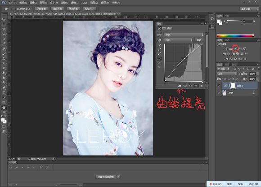Switch to the Styles tab beside Adjustments
This screenshot has height=187, width=261.
coord(227,40)
